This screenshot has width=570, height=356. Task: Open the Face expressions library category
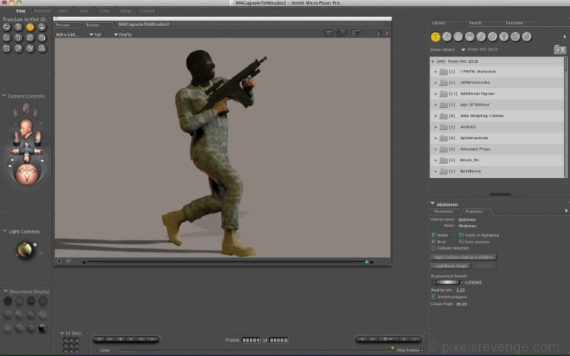coord(458,37)
